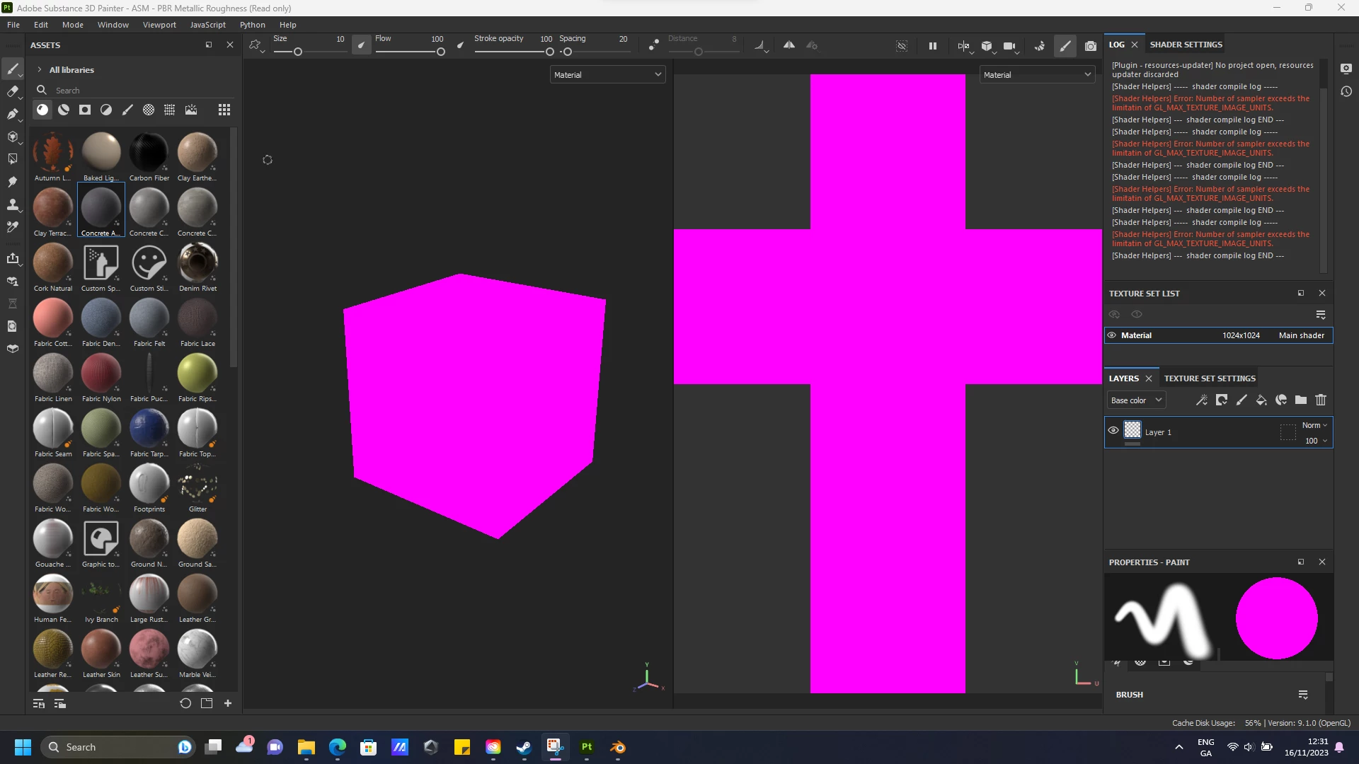Toggle visibility of Material texture set

[1112, 335]
